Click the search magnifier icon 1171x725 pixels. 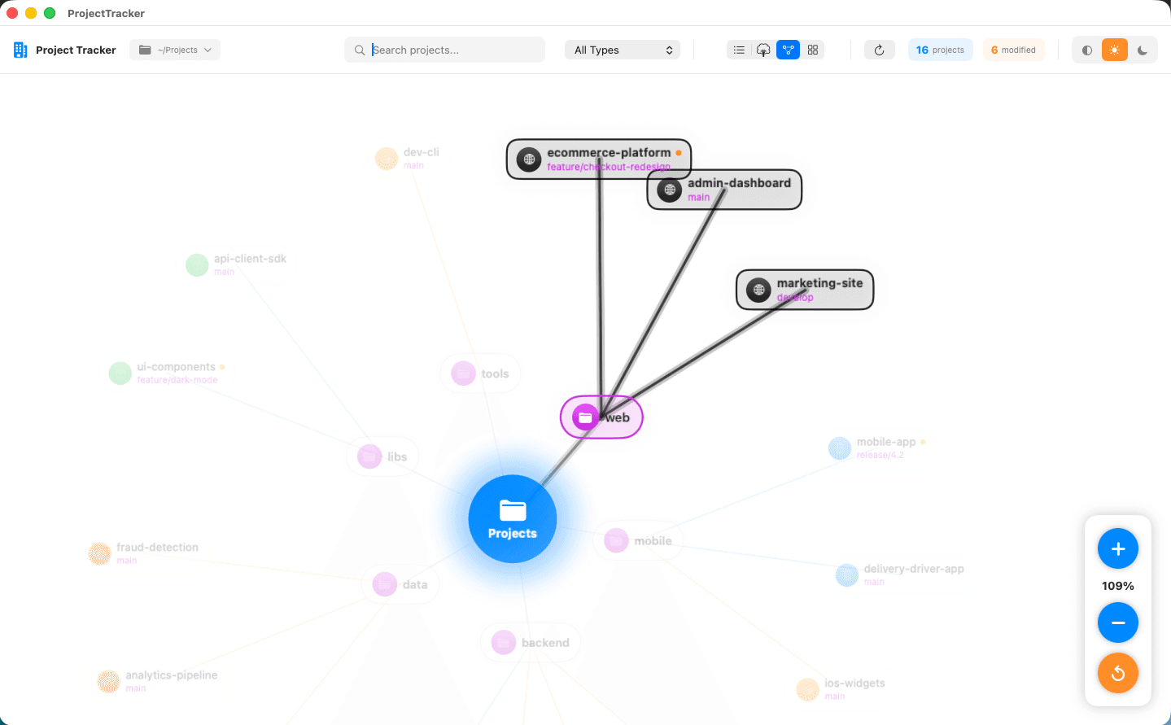pos(359,50)
